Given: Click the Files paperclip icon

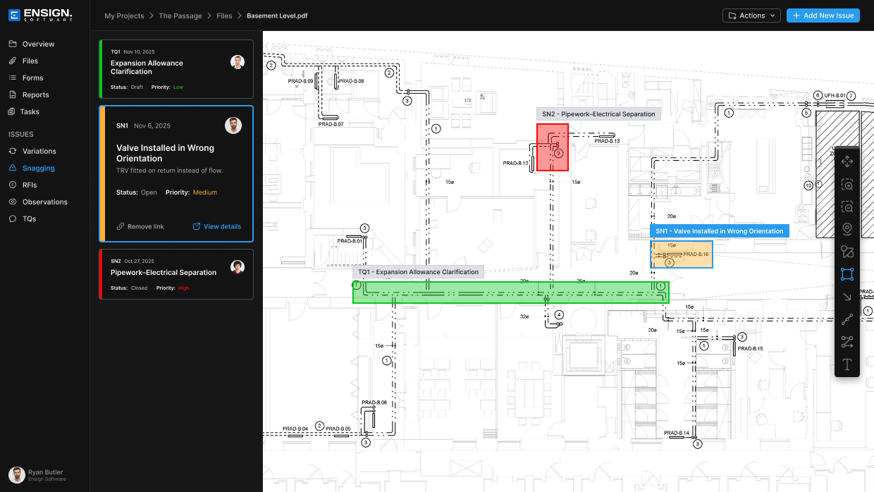Looking at the screenshot, I should pos(13,61).
